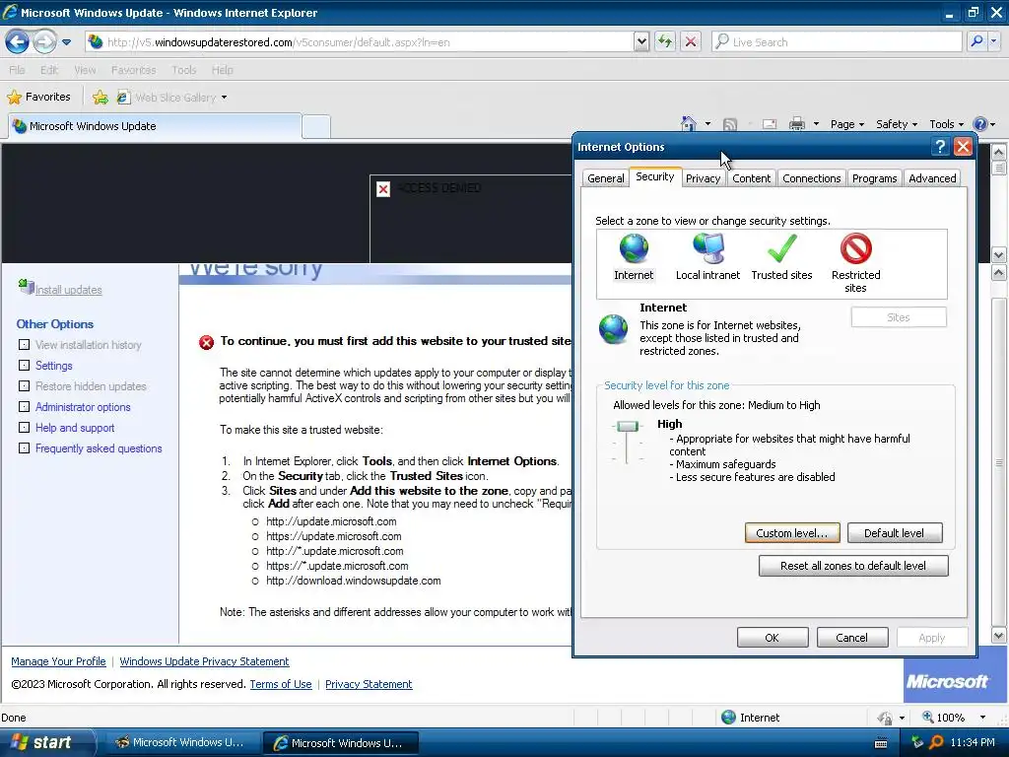Click the Help question mark icon
The height and width of the screenshot is (757, 1009).
tap(980, 124)
